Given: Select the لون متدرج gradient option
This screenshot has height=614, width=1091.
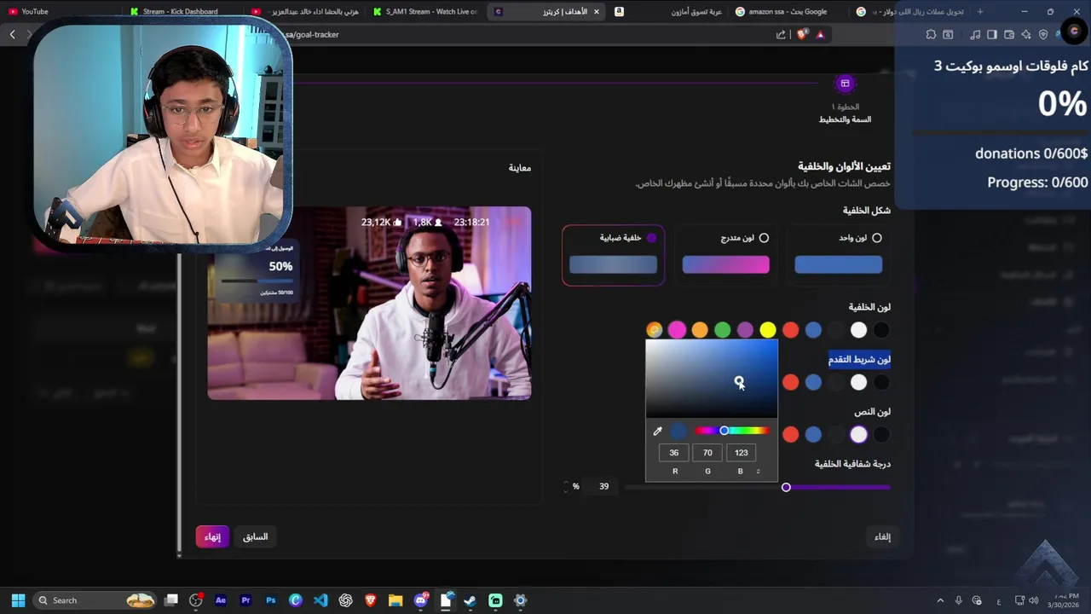Looking at the screenshot, I should pos(726,255).
